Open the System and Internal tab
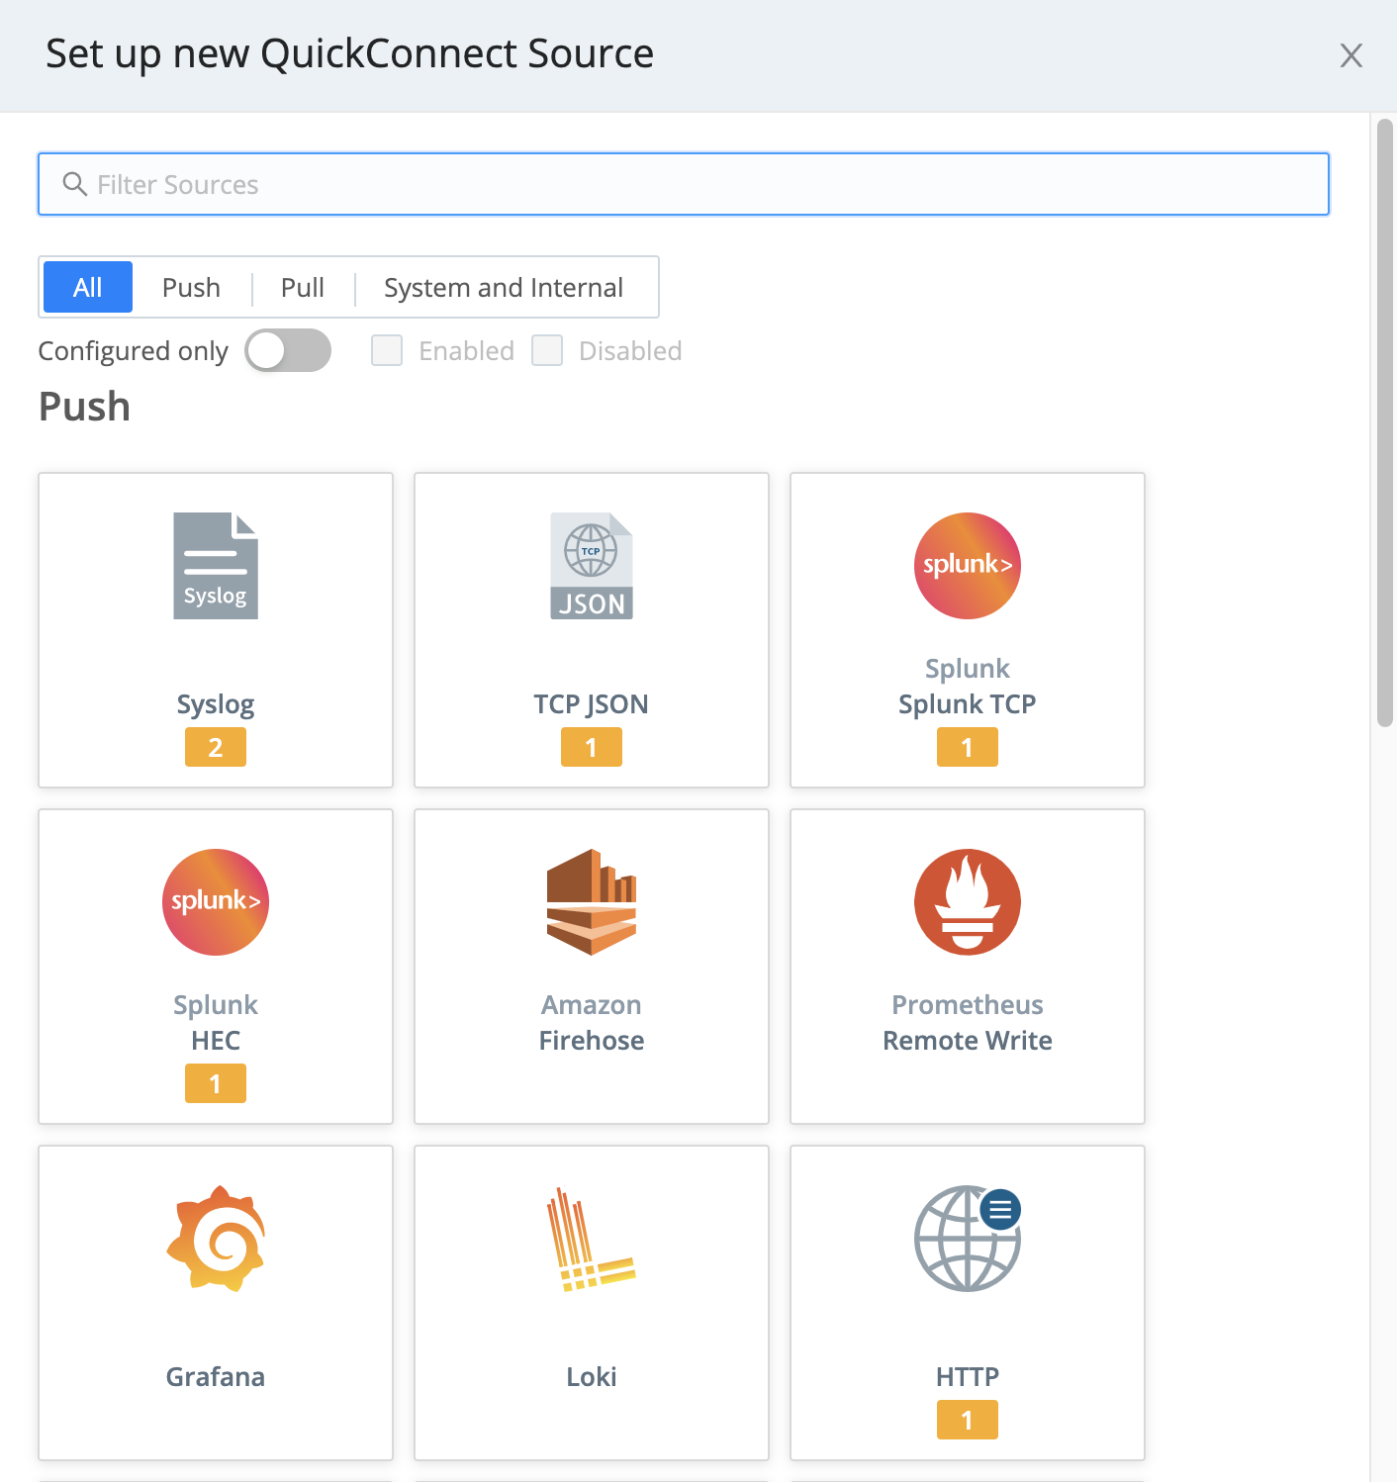This screenshot has width=1397, height=1482. point(503,287)
